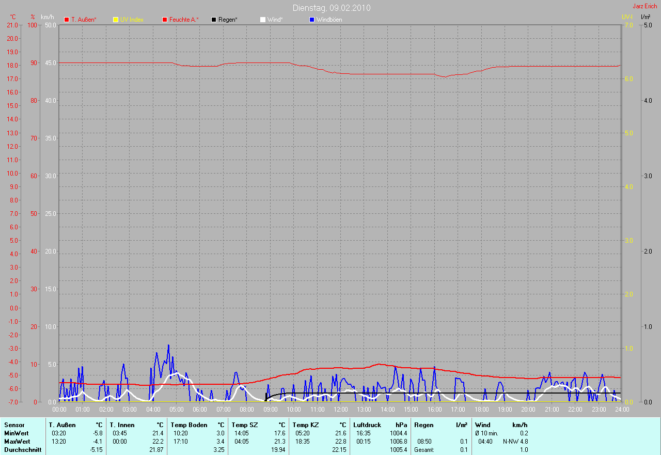Click the red Feuchte A. legend swatch
661x455 pixels.
click(x=165, y=20)
